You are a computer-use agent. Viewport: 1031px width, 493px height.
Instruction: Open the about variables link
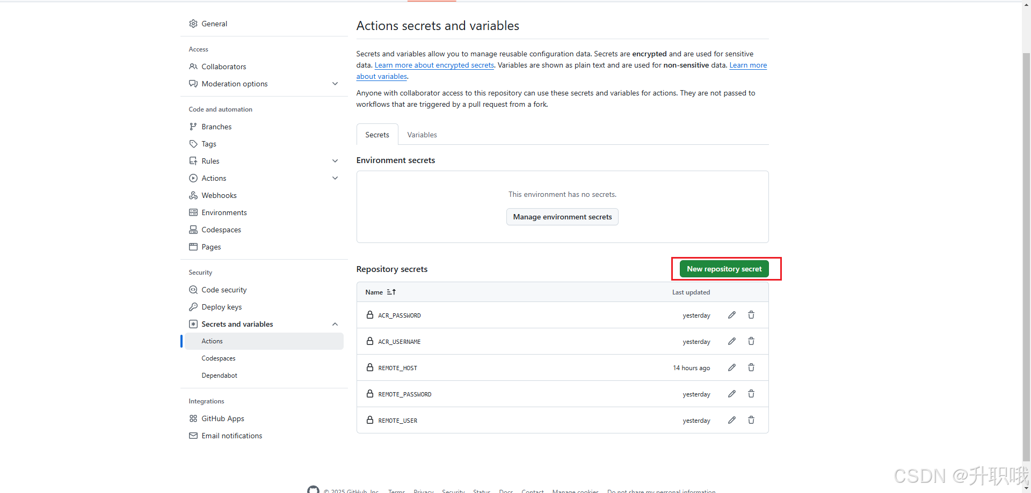(x=382, y=76)
